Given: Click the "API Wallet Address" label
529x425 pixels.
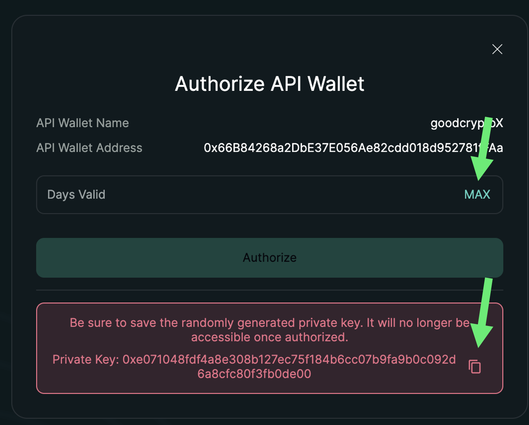Looking at the screenshot, I should pos(89,148).
